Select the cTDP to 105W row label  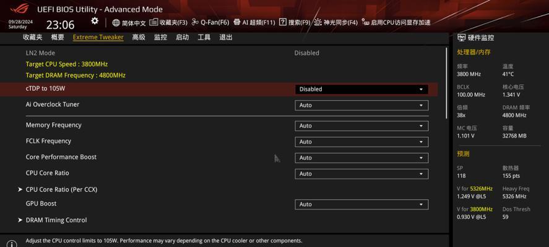point(46,88)
